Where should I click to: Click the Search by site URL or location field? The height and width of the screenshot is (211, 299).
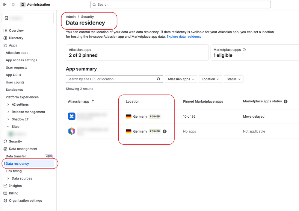114,79
